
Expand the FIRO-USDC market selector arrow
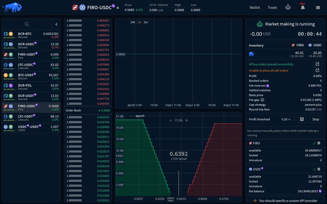point(118,8)
